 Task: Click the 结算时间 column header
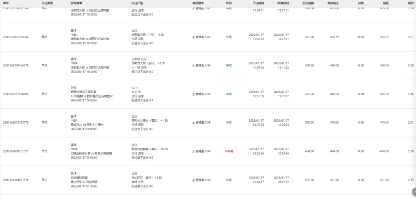coord(283,3)
